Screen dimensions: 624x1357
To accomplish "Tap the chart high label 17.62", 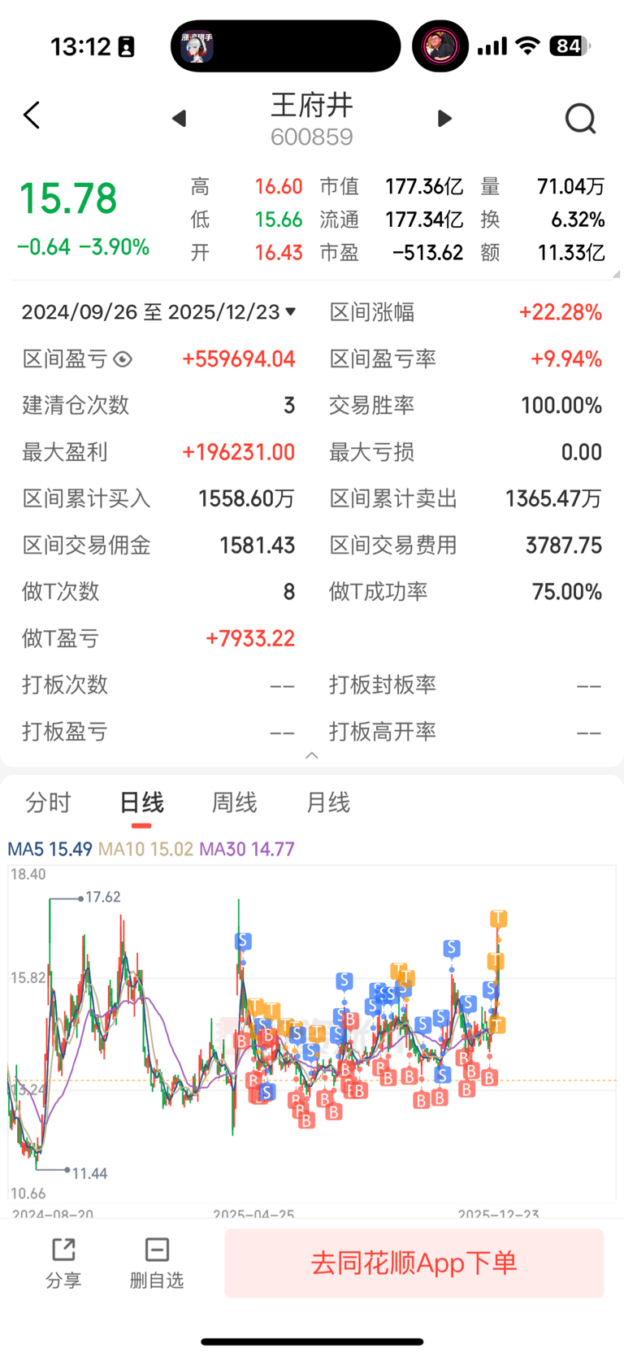I will [103, 897].
